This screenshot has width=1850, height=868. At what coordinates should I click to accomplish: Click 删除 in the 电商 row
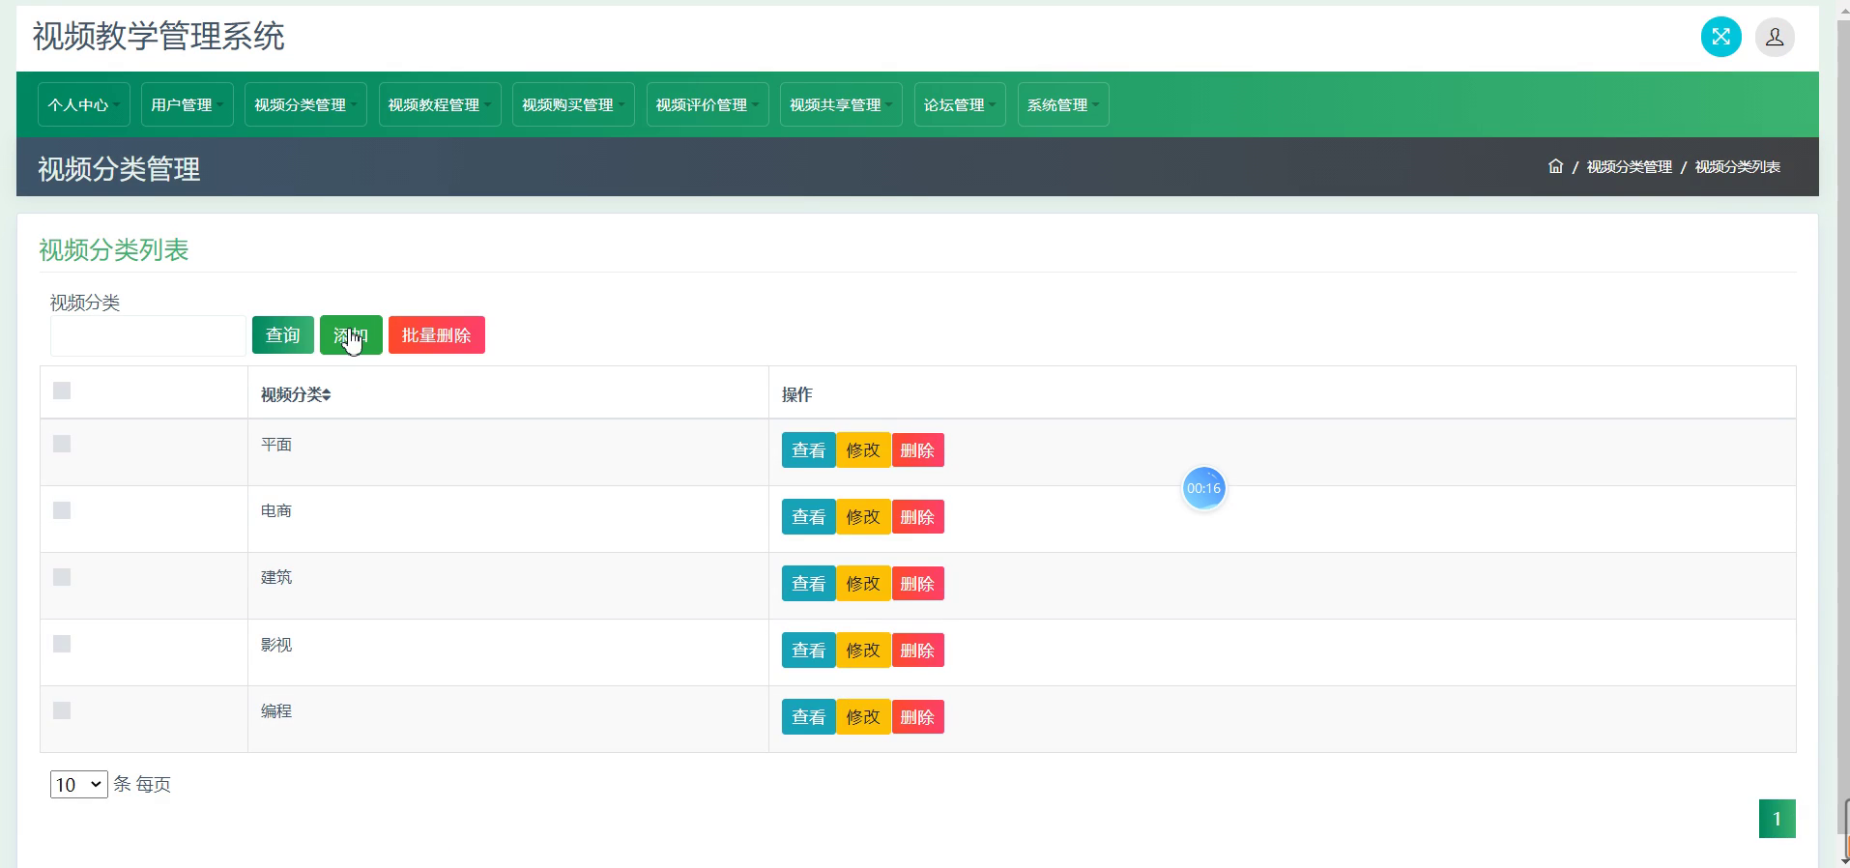coord(917,517)
